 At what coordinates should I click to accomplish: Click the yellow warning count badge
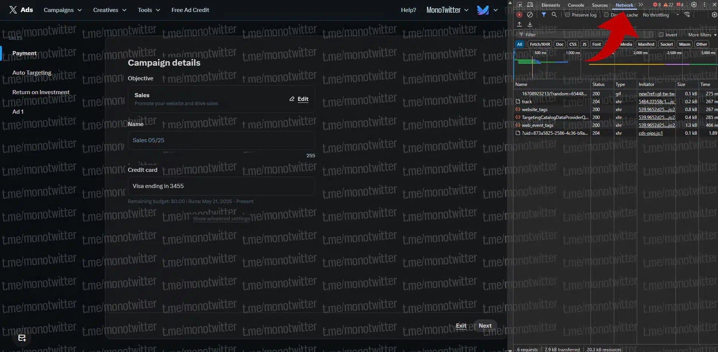[668, 5]
